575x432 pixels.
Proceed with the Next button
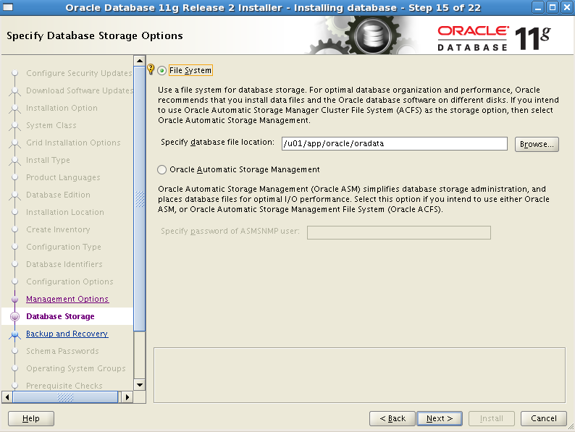click(x=440, y=418)
